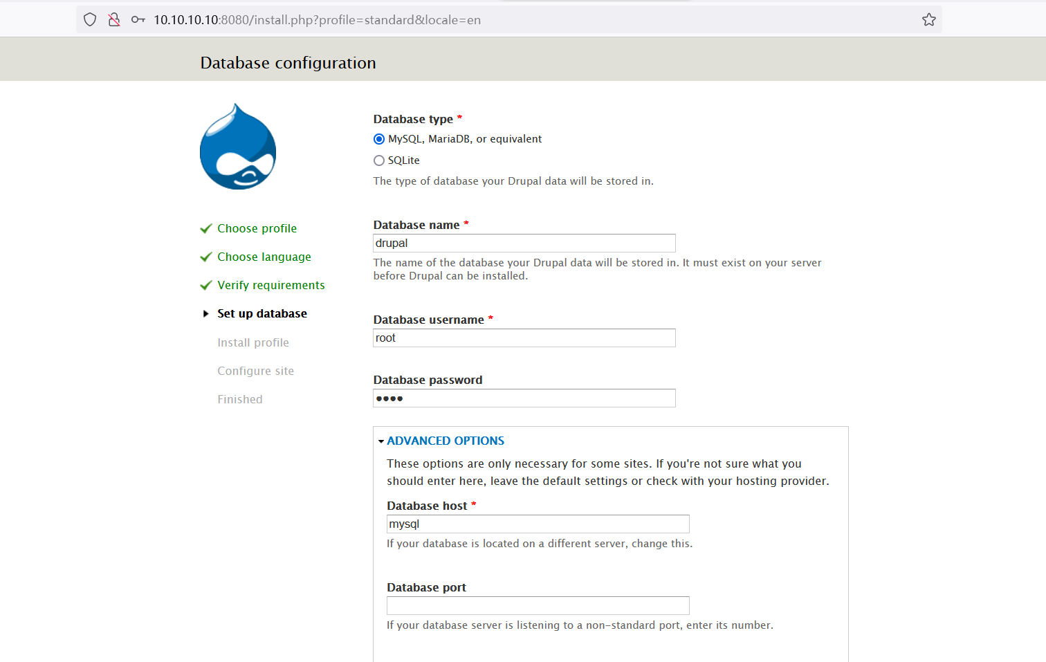
Task: Click the Set up database step
Action: (262, 313)
